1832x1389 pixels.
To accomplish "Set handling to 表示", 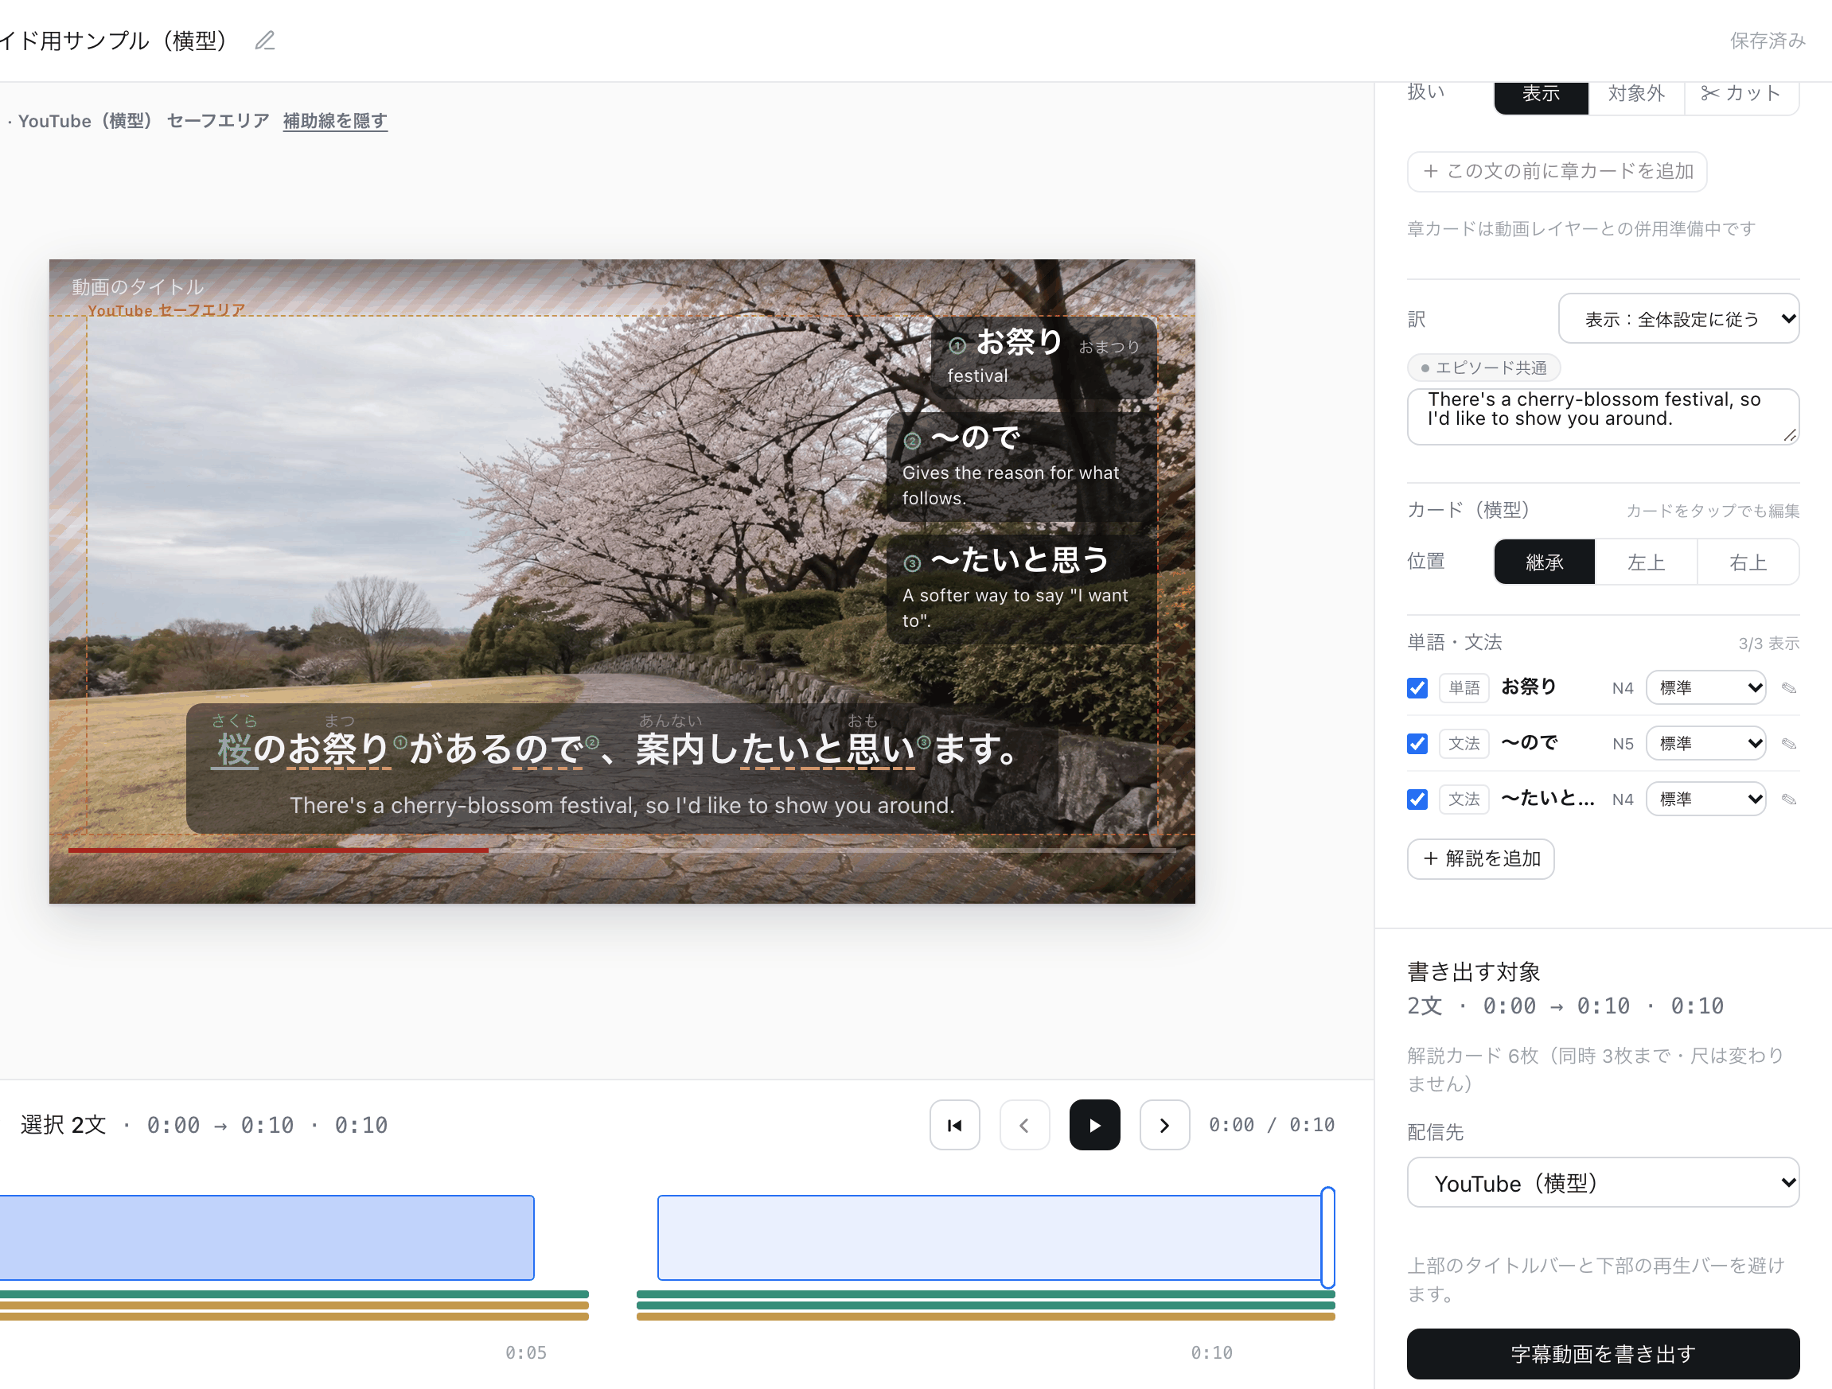I will pos(1541,94).
